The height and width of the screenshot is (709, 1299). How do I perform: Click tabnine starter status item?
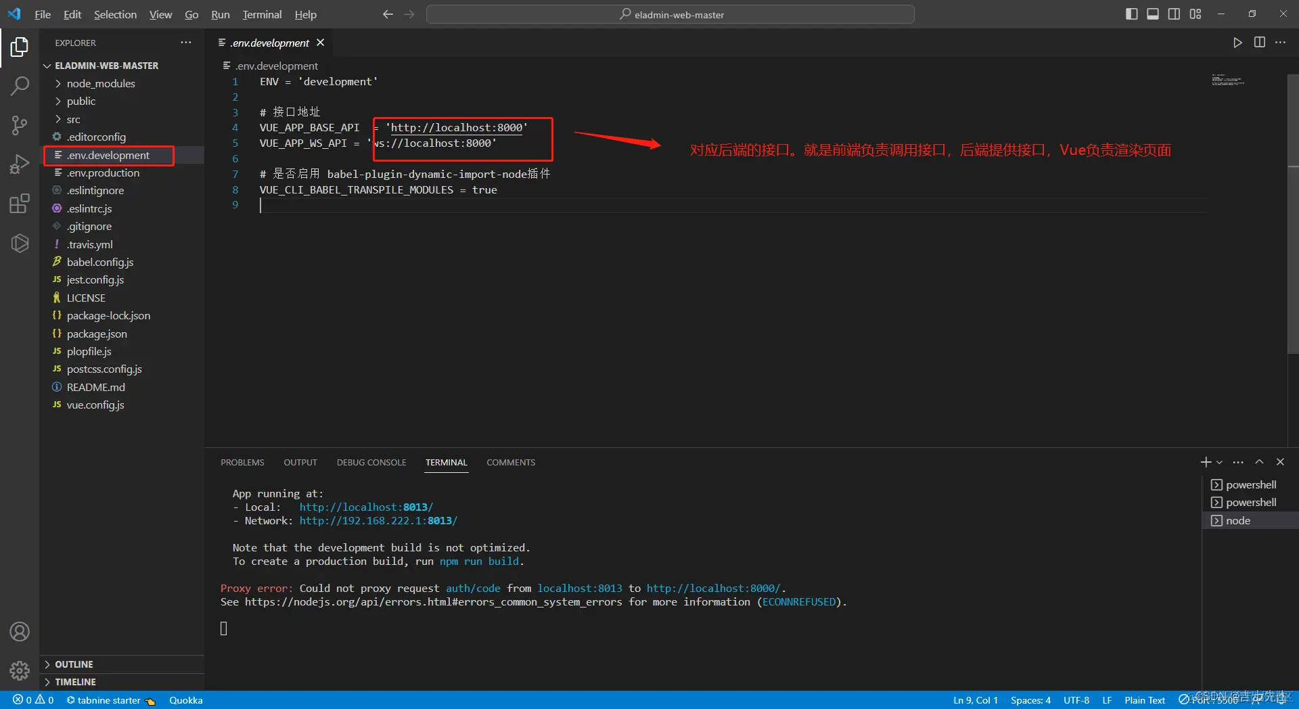pyautogui.click(x=111, y=700)
